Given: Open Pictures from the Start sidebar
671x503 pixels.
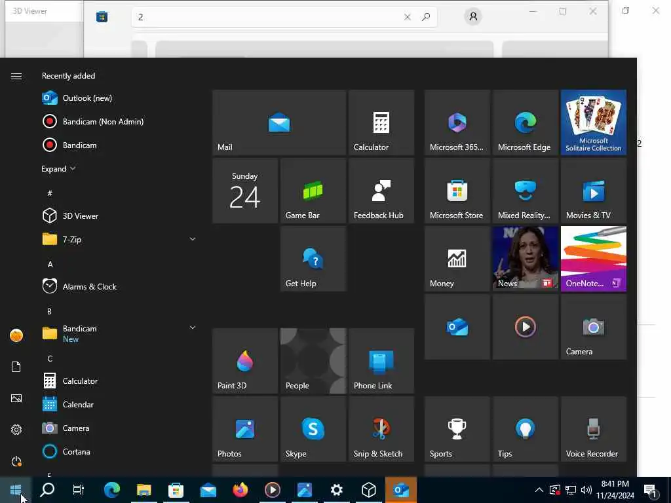Looking at the screenshot, I should click(16, 398).
